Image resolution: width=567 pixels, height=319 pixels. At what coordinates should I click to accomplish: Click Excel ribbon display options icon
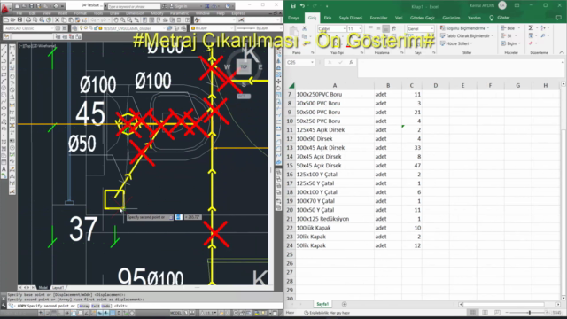517,6
